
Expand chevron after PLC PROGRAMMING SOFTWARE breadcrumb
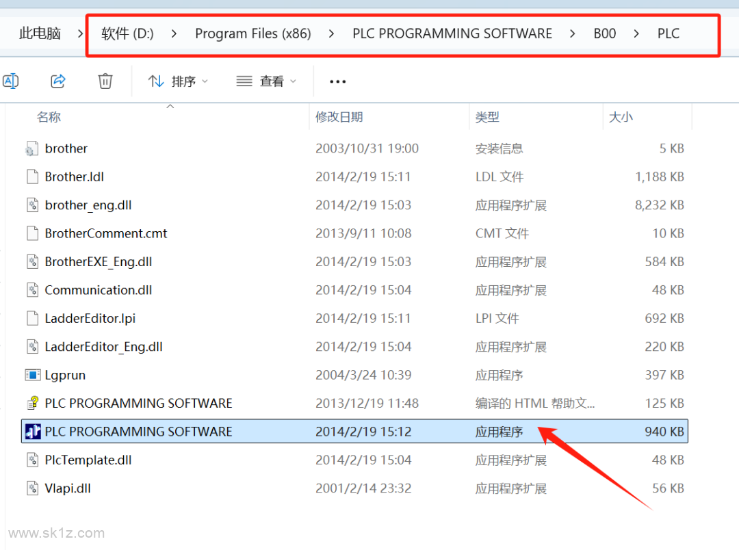[x=572, y=34]
